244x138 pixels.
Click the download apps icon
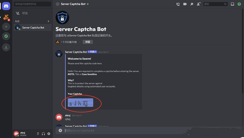click(6, 47)
